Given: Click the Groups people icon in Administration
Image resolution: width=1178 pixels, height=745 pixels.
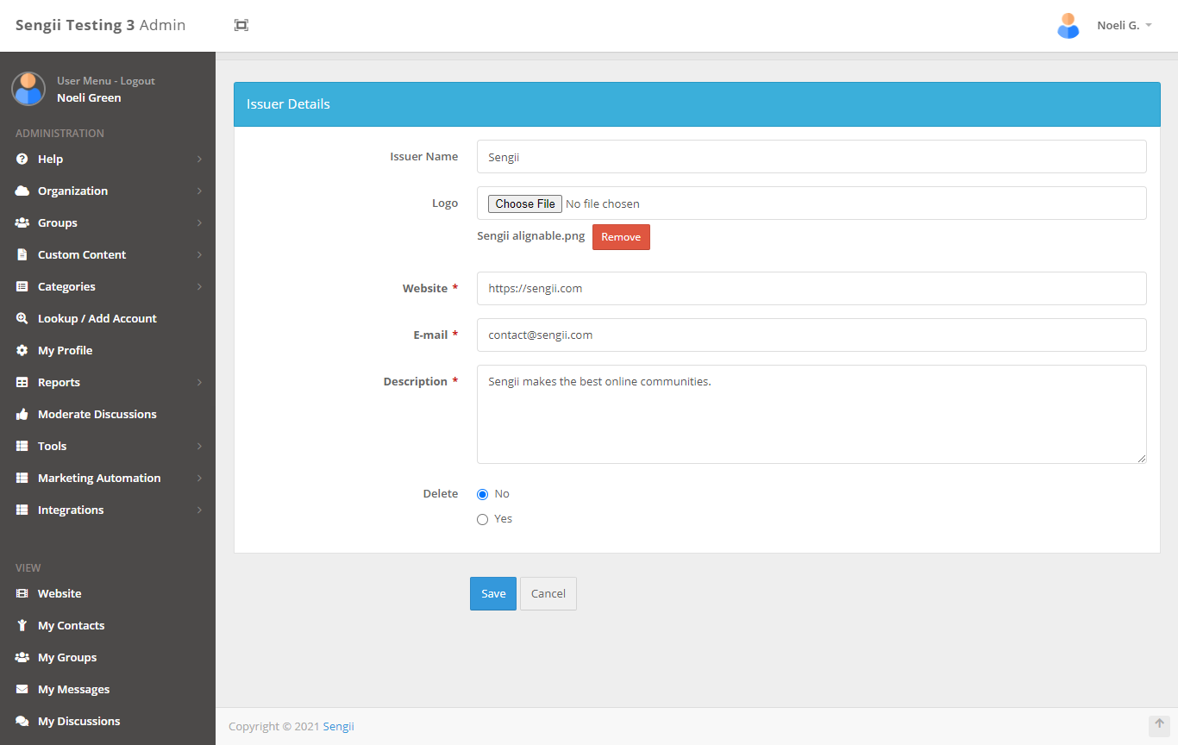Looking at the screenshot, I should tap(22, 222).
